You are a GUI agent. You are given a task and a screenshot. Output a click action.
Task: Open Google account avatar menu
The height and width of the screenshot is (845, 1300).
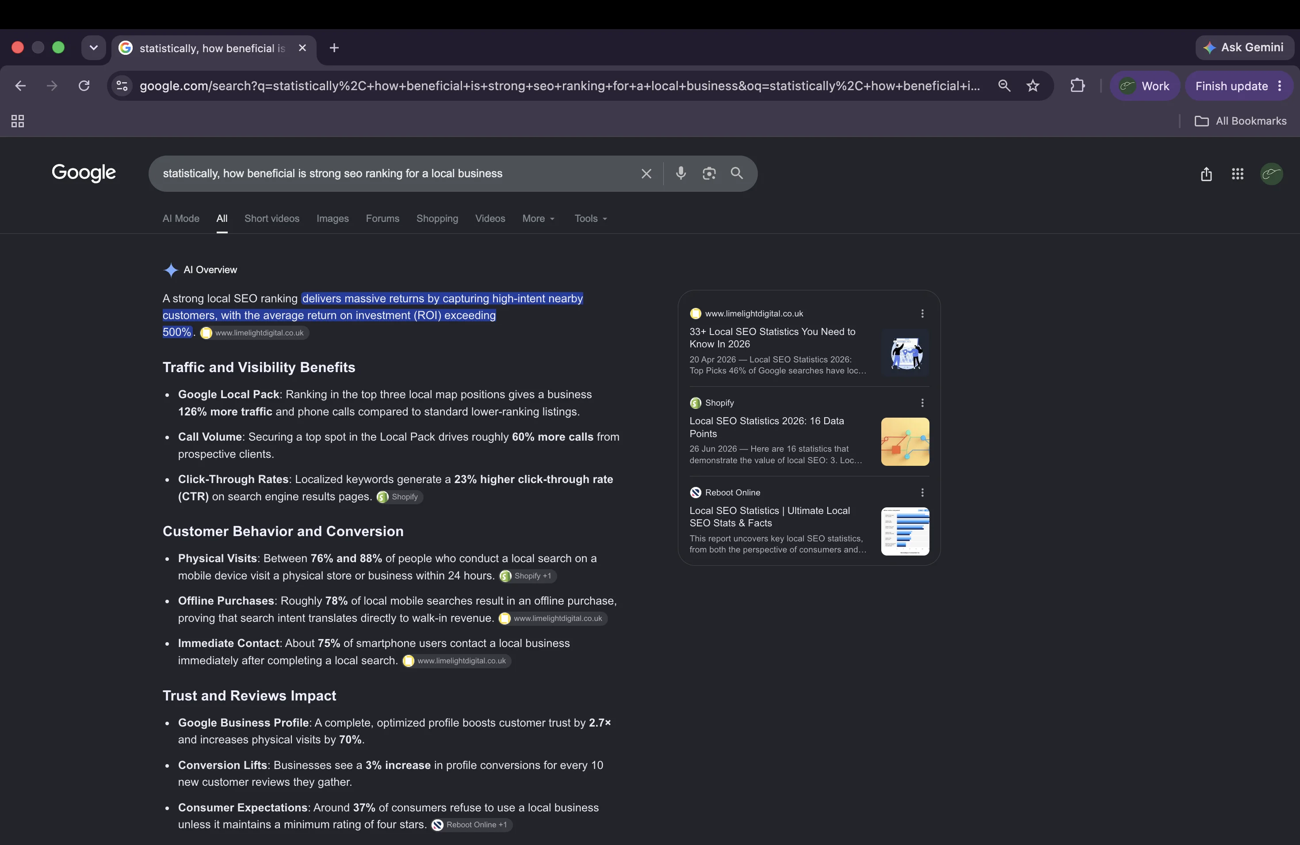click(1272, 174)
